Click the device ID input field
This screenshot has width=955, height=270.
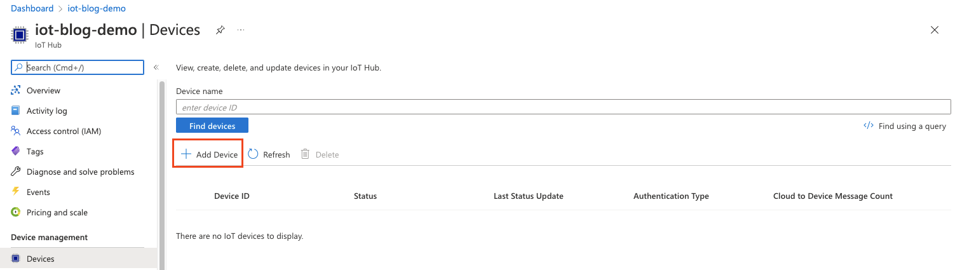pyautogui.click(x=562, y=107)
